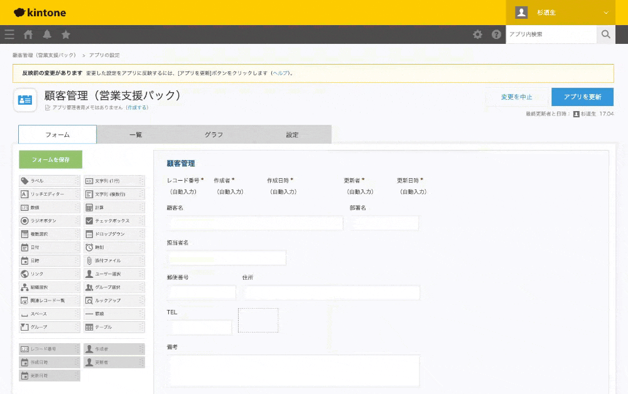Image resolution: width=628 pixels, height=394 pixels.
Task: Open the settings gear icon
Action: click(478, 35)
